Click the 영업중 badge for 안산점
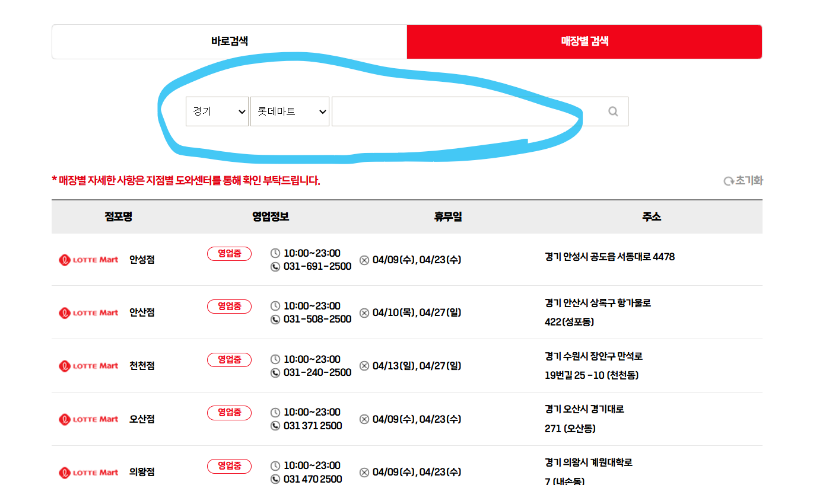The image size is (829, 485). pos(229,307)
